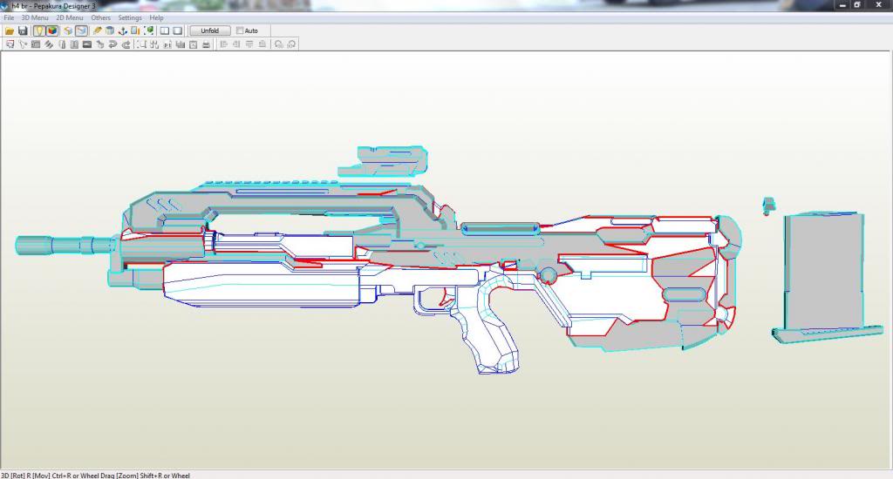Toggle the colored cube texture icon
Image resolution: width=893 pixels, height=479 pixels.
click(52, 30)
